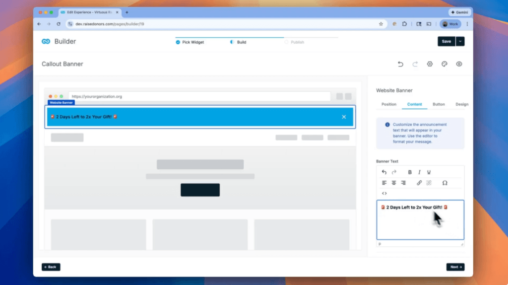Undo the last builder change
508x285 pixels.
pos(400,64)
